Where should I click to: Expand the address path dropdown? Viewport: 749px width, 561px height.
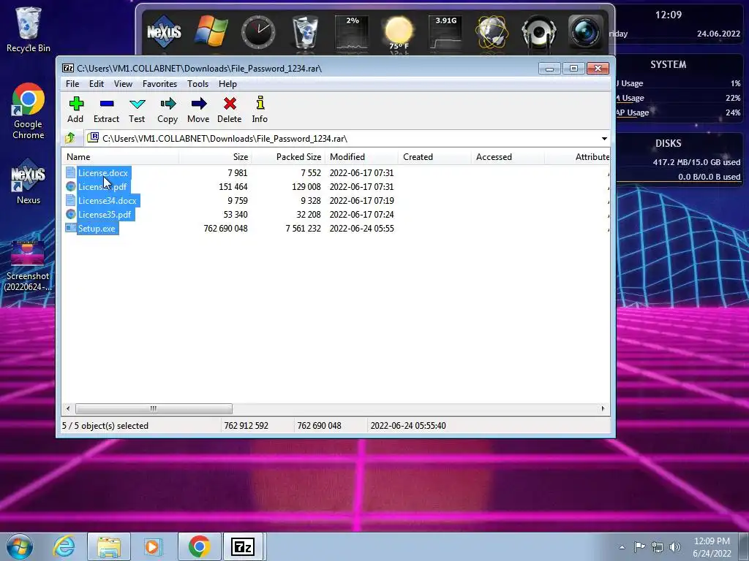coord(604,138)
